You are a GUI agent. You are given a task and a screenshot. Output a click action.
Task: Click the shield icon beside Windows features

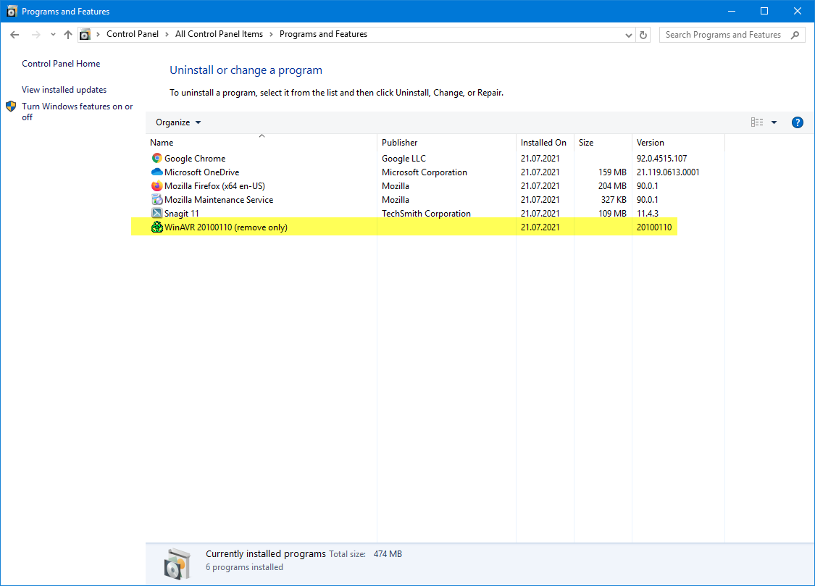(x=11, y=106)
